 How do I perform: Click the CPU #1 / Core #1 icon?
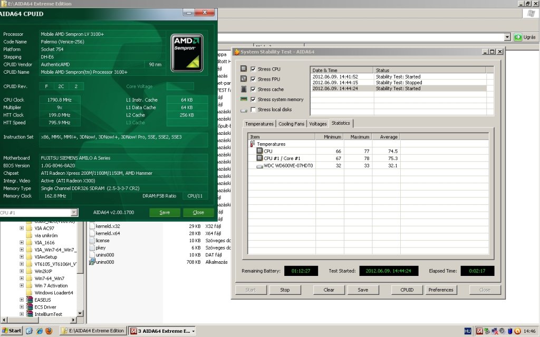tap(259, 158)
